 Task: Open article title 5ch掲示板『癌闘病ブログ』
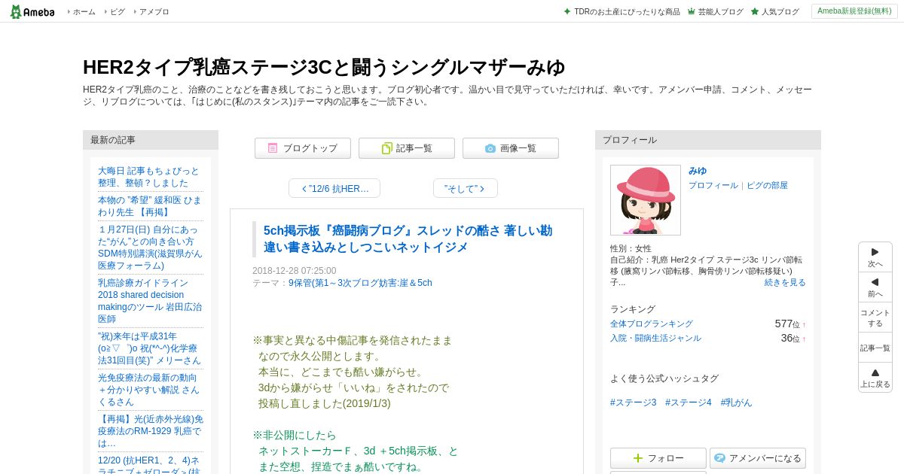pyautogui.click(x=408, y=239)
